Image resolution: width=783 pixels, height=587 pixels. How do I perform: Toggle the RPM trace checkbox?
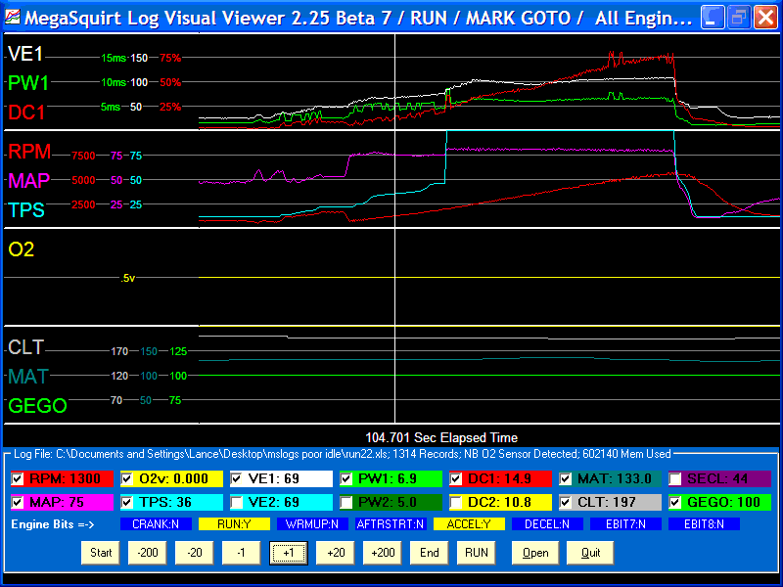(x=19, y=479)
